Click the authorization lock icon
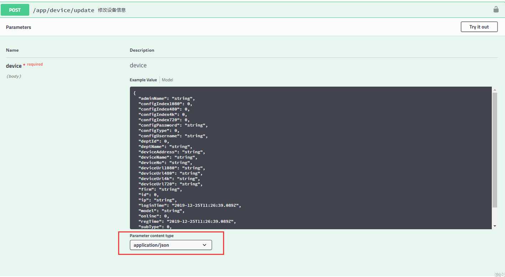This screenshot has width=505, height=277. coord(496,10)
